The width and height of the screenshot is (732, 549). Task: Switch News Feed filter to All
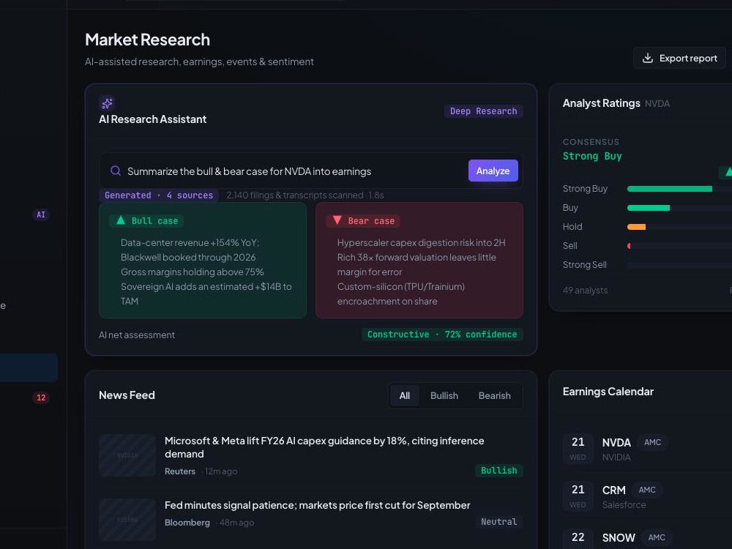coord(404,395)
